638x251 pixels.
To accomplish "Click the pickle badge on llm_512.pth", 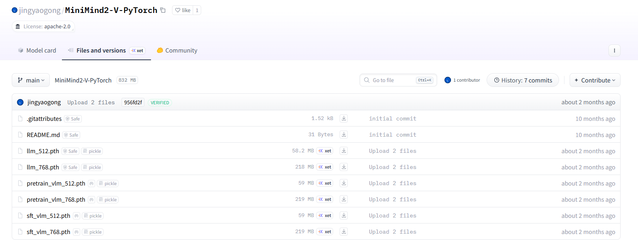I will tap(92, 151).
